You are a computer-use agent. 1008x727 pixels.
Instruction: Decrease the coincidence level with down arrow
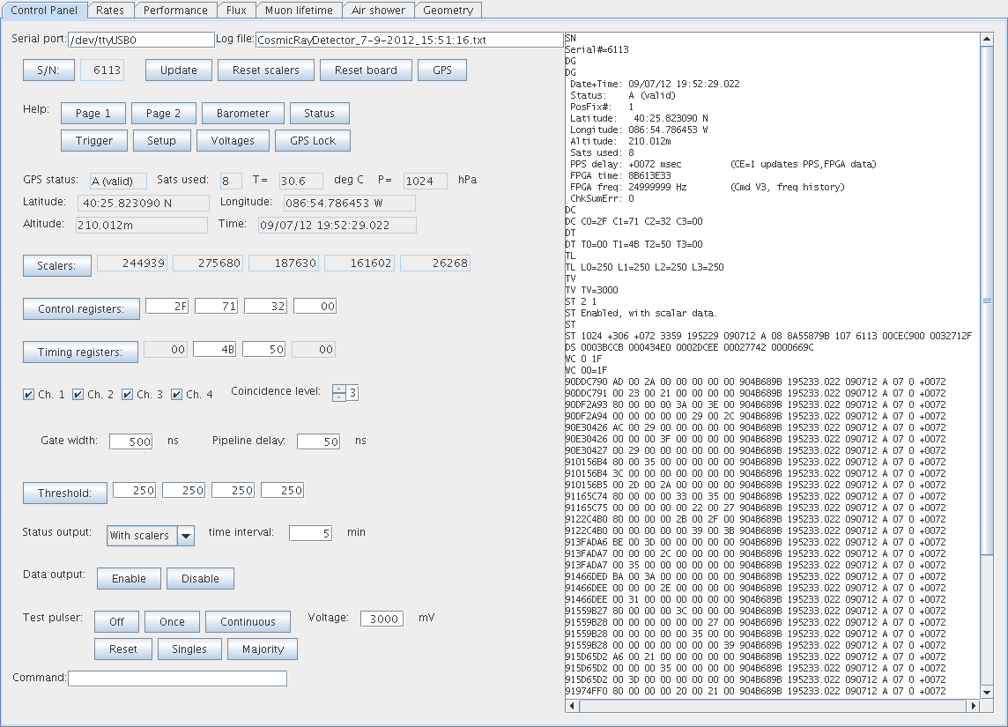(x=338, y=397)
